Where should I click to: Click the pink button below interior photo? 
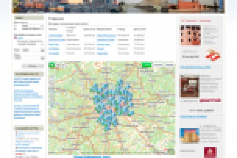tap(210, 100)
